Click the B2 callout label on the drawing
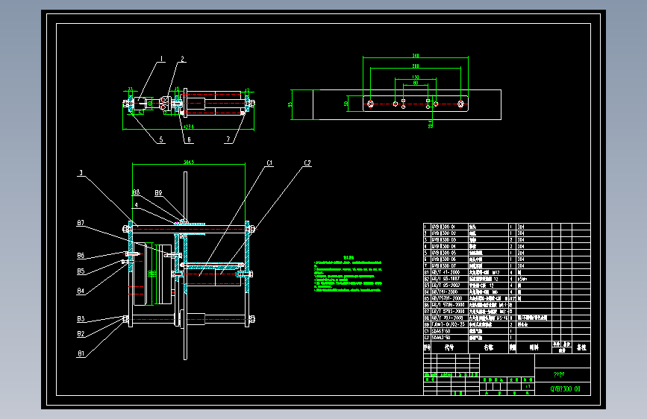 [81, 334]
